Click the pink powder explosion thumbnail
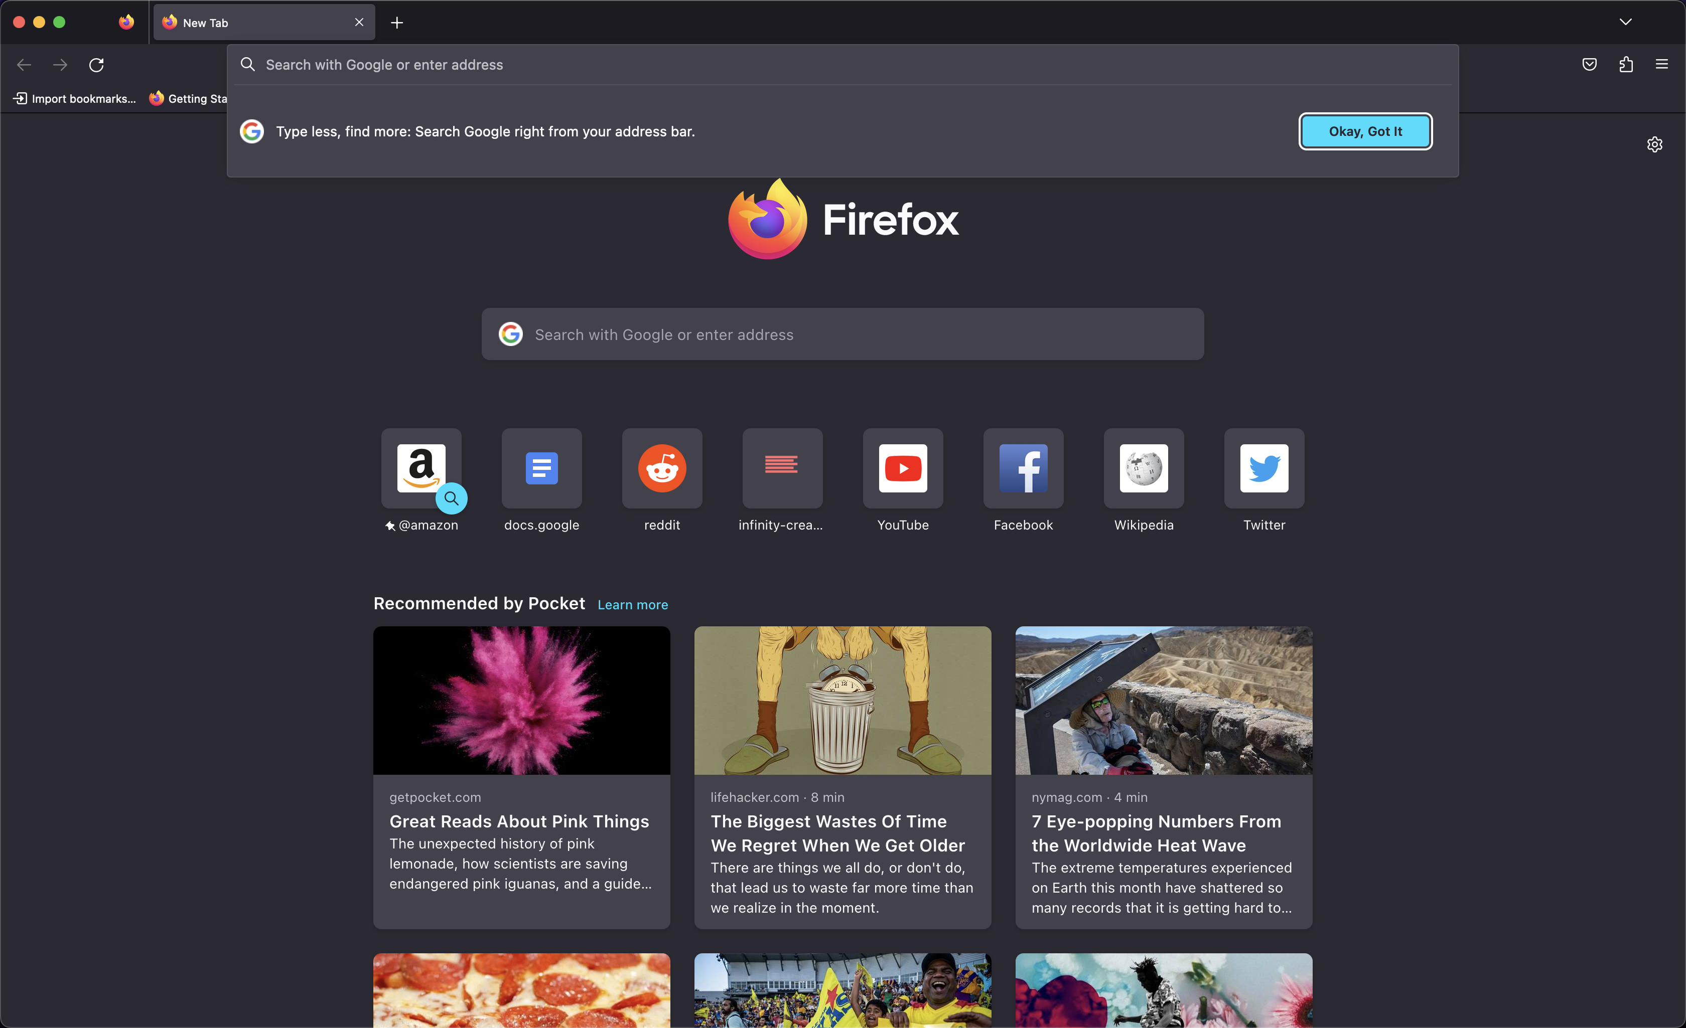This screenshot has height=1028, width=1686. coord(522,701)
